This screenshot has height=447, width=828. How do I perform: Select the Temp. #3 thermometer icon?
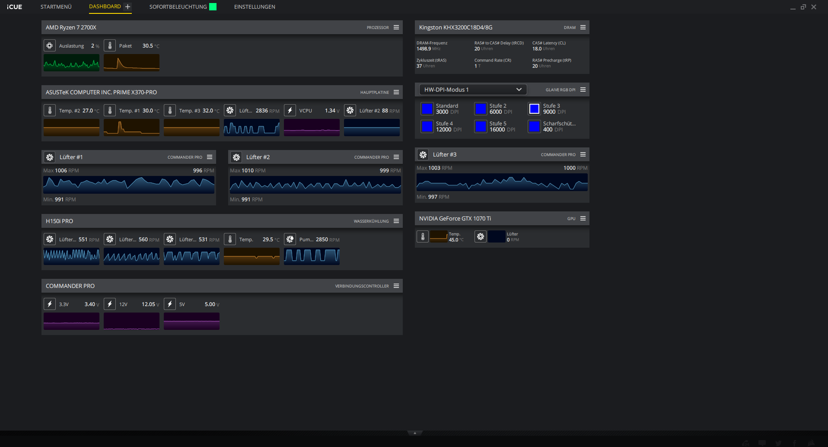click(x=170, y=110)
